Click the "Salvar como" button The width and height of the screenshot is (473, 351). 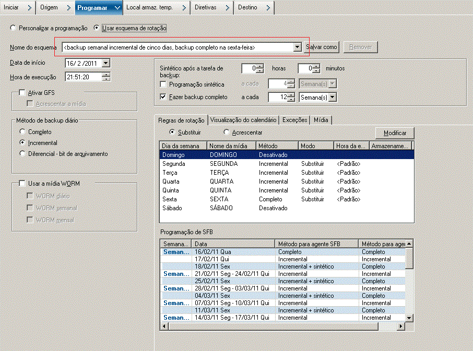pyautogui.click(x=321, y=47)
